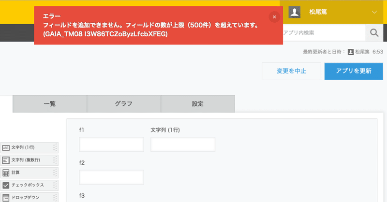Click 変更を中止 button
This screenshot has width=387, height=202.
pos(292,71)
